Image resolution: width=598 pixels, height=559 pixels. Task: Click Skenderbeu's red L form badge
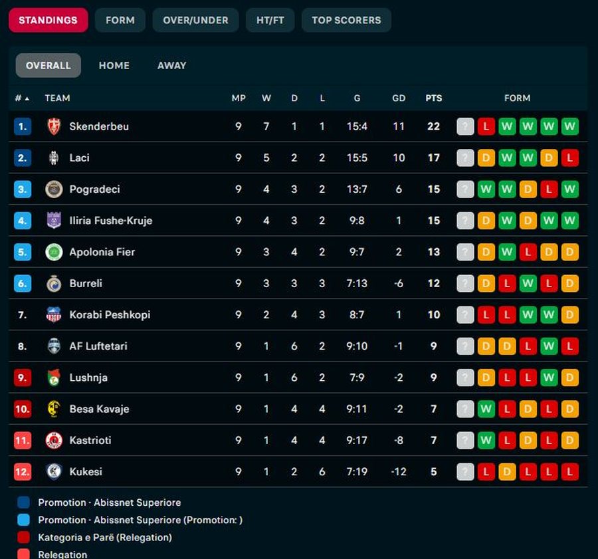(486, 126)
